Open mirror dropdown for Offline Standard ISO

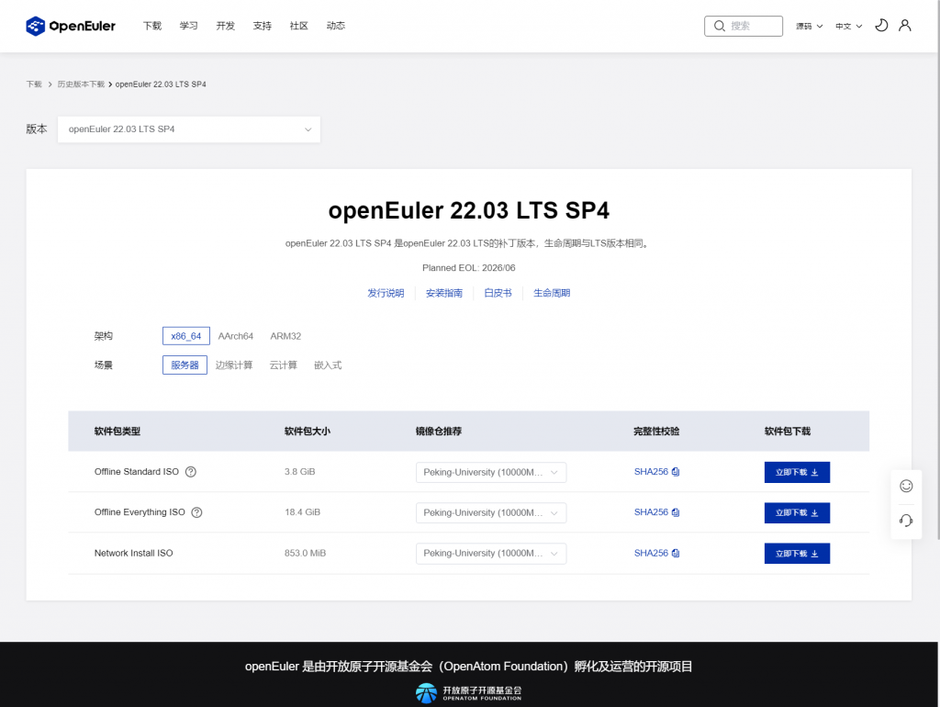pos(491,472)
